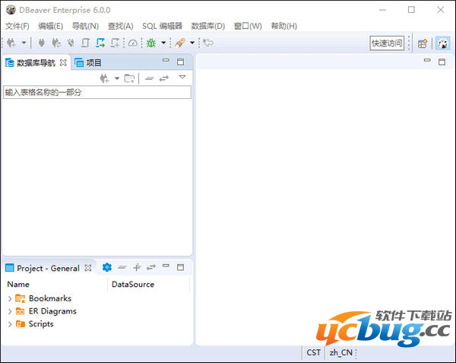Click the navigator panel New Connection icon
This screenshot has width=456, height=363.
click(105, 78)
